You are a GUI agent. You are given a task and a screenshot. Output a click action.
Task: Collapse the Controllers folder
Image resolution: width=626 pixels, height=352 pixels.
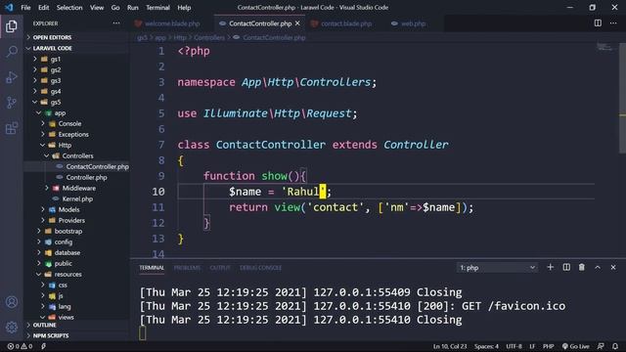[77, 156]
